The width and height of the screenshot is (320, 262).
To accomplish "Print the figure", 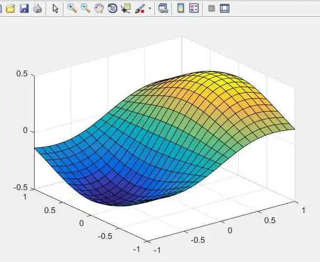I will [37, 9].
